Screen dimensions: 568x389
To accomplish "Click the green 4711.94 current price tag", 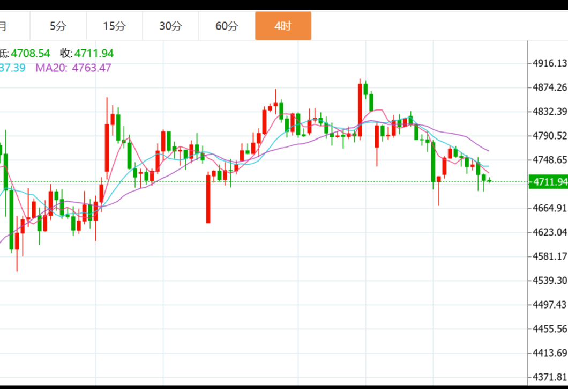I will point(548,182).
